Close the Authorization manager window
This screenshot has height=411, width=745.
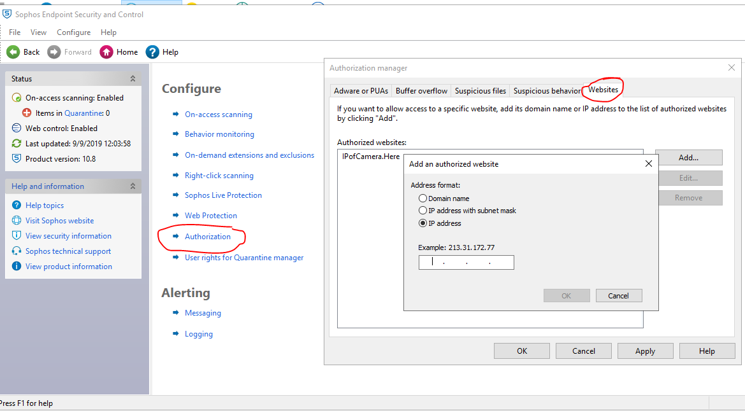point(732,68)
